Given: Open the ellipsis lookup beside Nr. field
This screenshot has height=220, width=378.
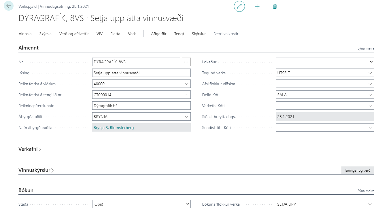Looking at the screenshot, I should [x=186, y=62].
